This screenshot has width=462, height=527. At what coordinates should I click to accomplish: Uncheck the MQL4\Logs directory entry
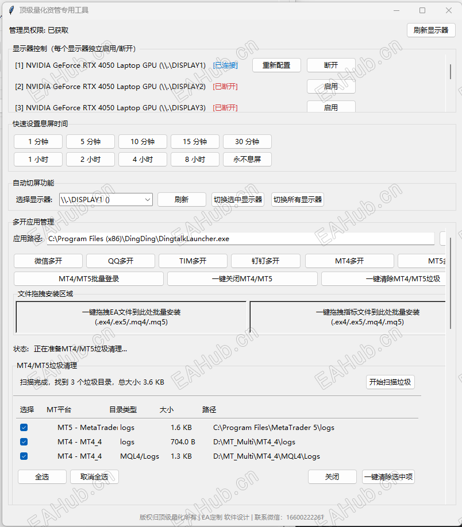tap(24, 456)
